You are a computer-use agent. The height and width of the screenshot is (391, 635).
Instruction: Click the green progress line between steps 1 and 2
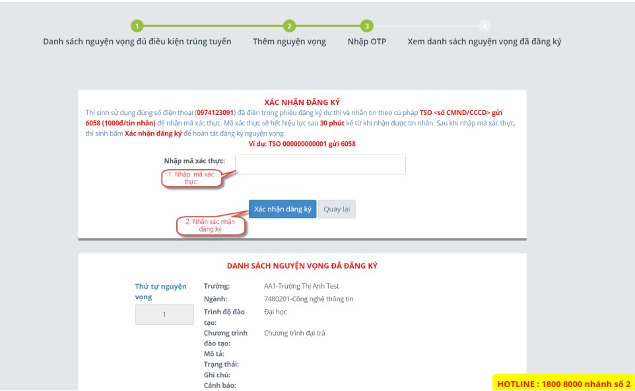[213, 26]
